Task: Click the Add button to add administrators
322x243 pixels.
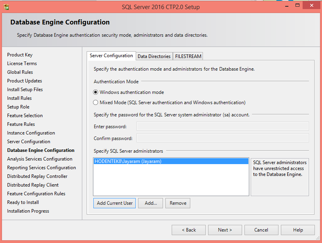Action: (x=150, y=203)
